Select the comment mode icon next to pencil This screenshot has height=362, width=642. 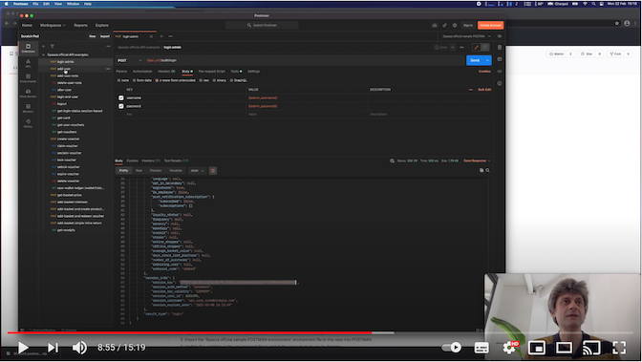coord(484,48)
